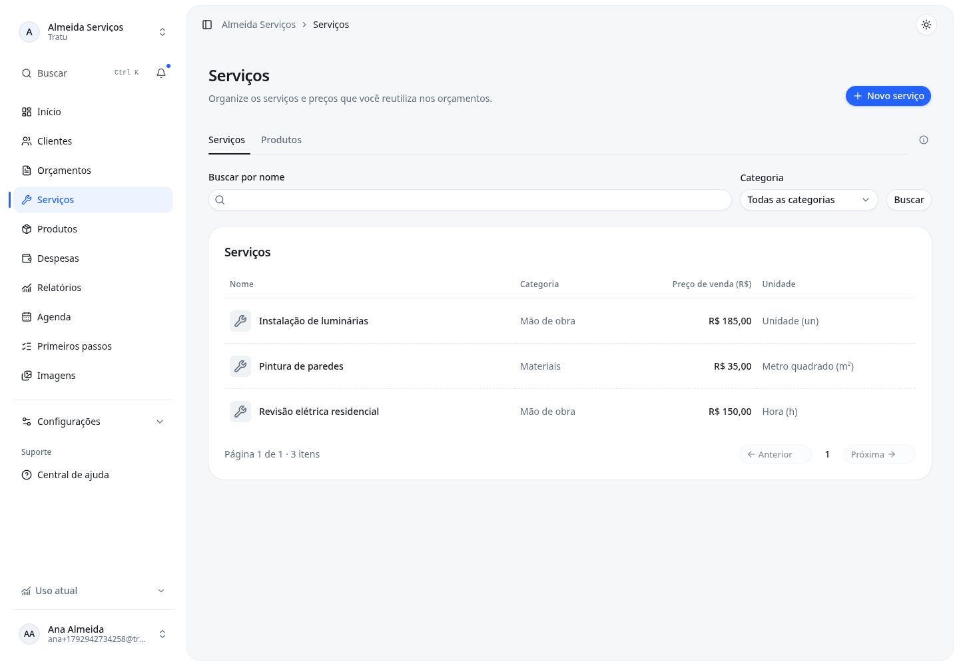Viewport: 959px width, 666px height.
Task: Toggle the sidebar panel icon
Action: (x=207, y=25)
